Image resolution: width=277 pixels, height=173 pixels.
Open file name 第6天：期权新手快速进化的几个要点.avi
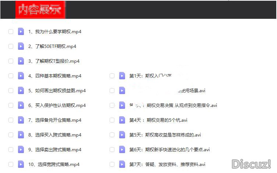tap(170, 150)
